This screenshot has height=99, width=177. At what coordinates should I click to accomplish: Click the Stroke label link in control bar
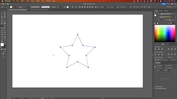pyautogui.click(x=20, y=7)
